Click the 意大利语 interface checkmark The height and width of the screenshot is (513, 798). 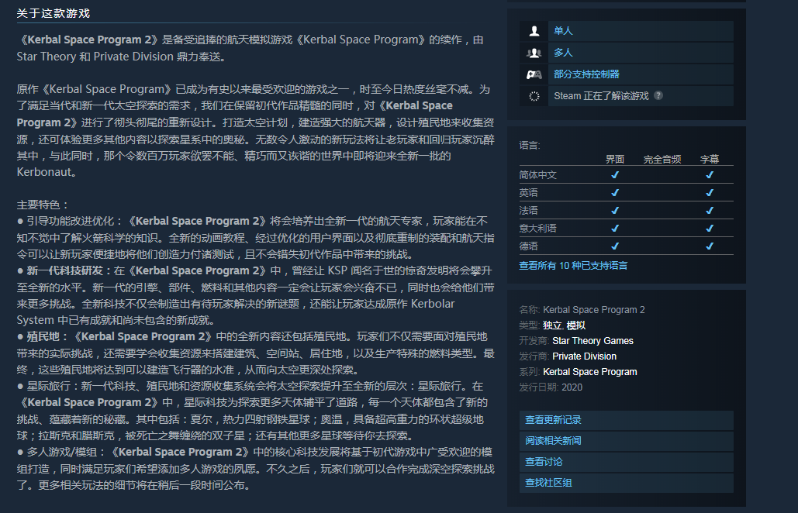[x=615, y=229]
